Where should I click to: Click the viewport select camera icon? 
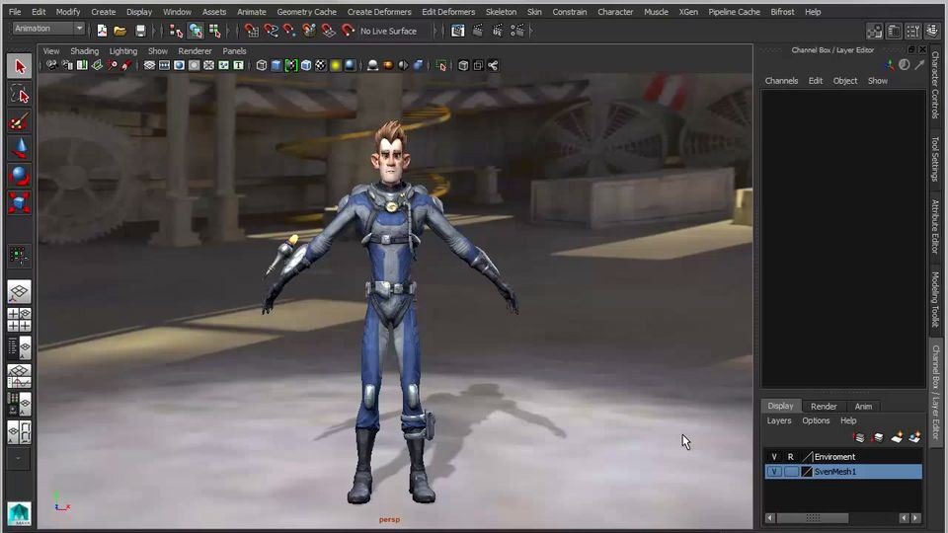pos(52,65)
